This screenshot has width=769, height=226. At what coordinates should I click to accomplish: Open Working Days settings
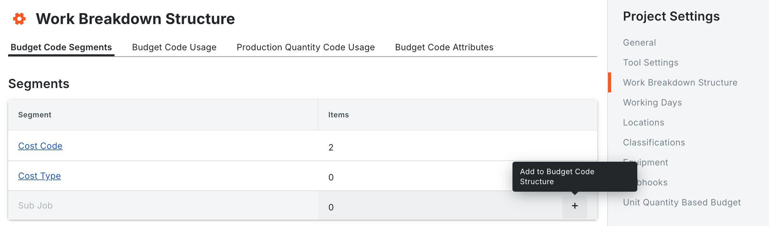tap(652, 102)
